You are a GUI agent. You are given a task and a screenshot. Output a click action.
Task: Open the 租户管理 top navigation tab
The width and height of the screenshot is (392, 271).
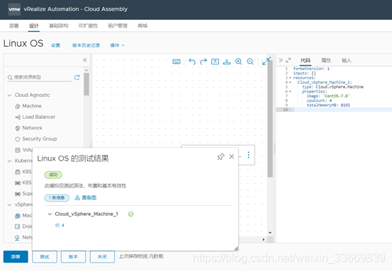pyautogui.click(x=118, y=25)
